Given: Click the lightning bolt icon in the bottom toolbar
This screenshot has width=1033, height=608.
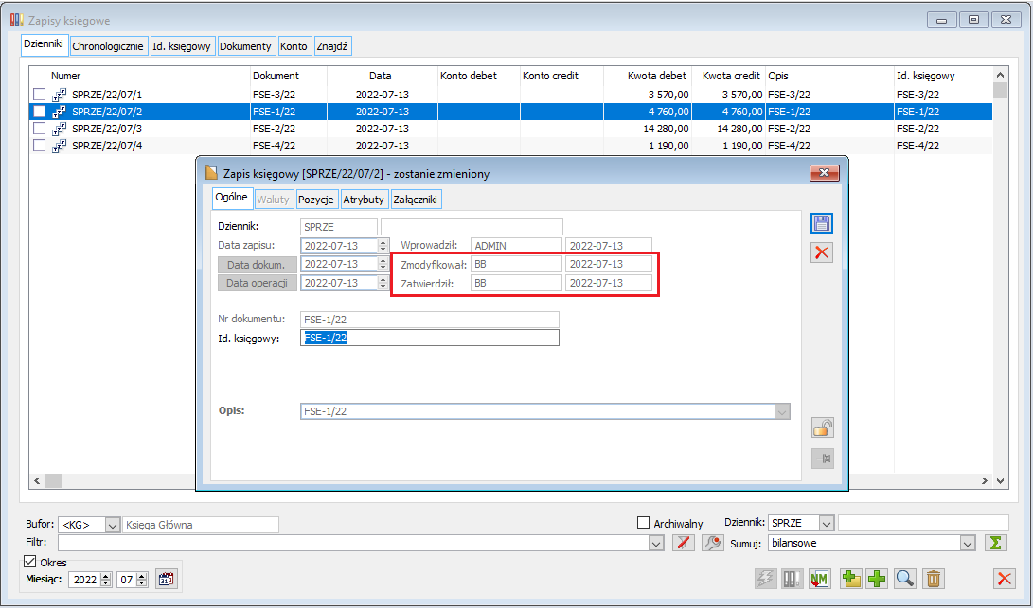Looking at the screenshot, I should 765,579.
